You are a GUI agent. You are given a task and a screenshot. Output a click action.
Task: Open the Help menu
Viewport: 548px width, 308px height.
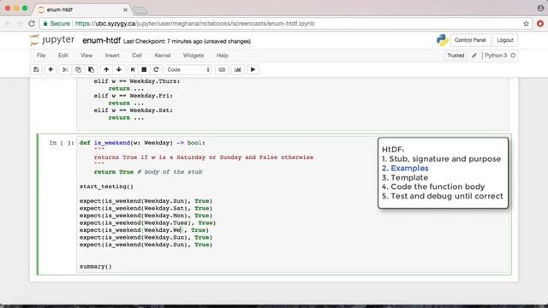[222, 56]
